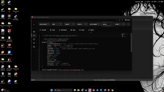Place cursor on the "clickdelay = 0.1" line
This screenshot has height=92, width=164.
coord(59,65)
